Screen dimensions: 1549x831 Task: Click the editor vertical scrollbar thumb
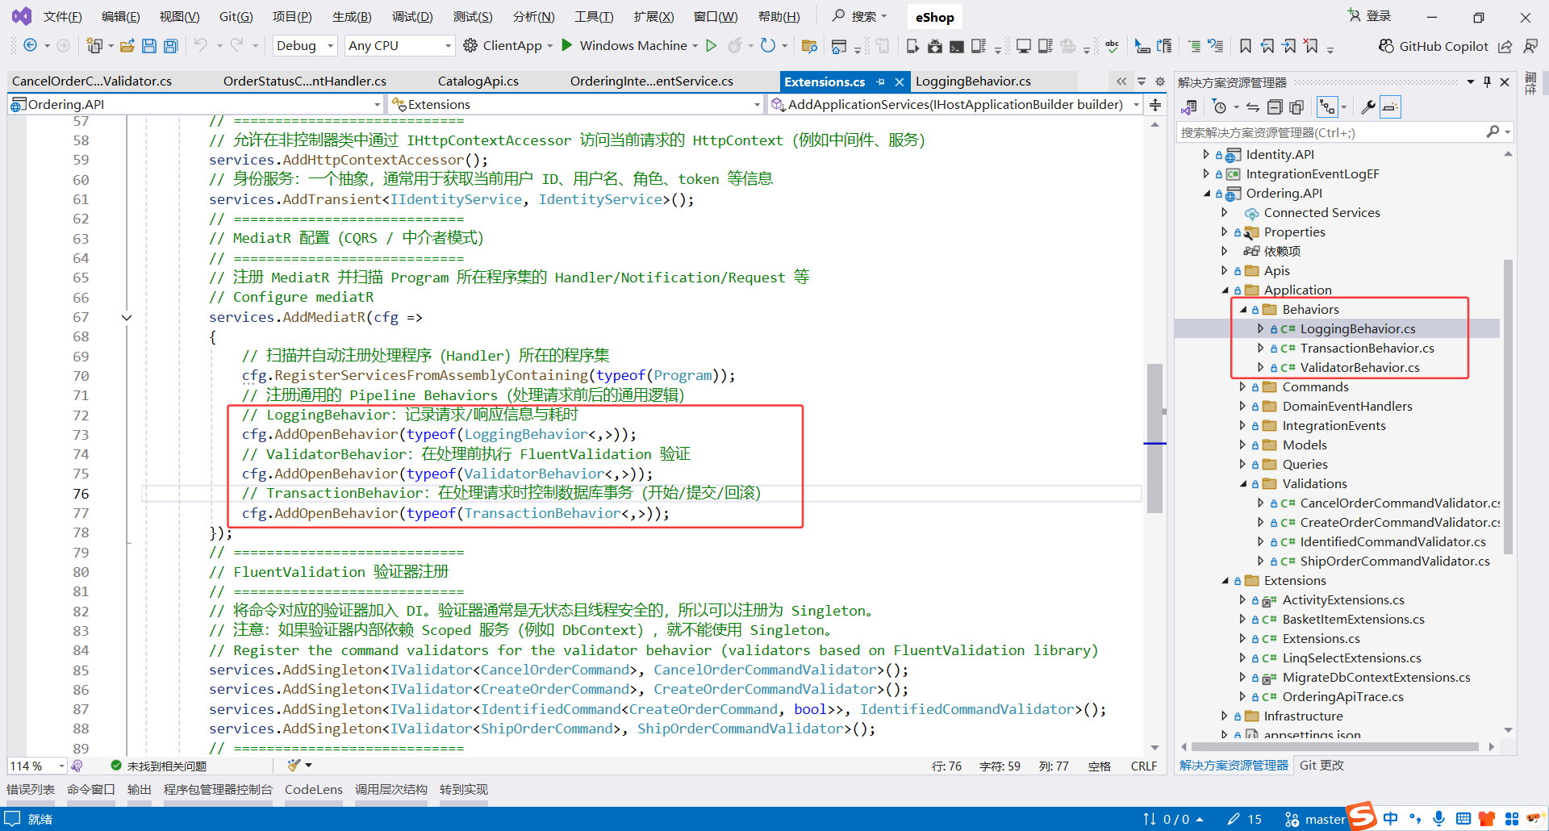(x=1155, y=438)
